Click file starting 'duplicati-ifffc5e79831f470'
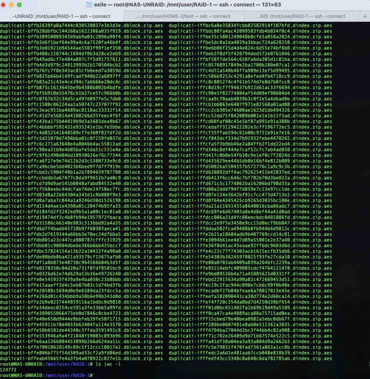This screenshot has width=370, height=379. (x=250, y=347)
